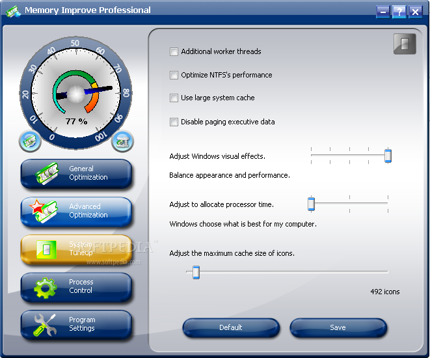Click 'Adjust the maximum cache size of icons.'
This screenshot has width=430, height=358.
(232, 253)
